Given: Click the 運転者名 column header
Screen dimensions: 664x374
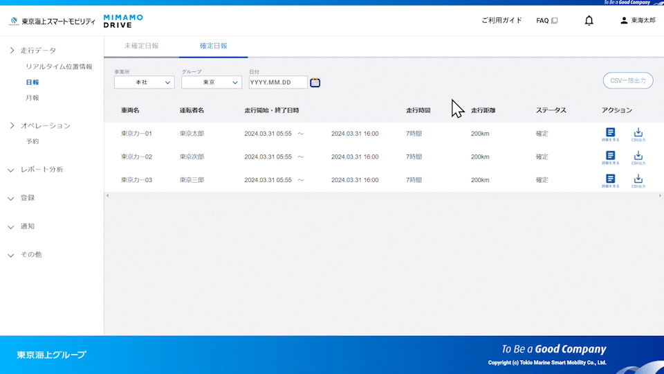Looking at the screenshot, I should point(192,110).
